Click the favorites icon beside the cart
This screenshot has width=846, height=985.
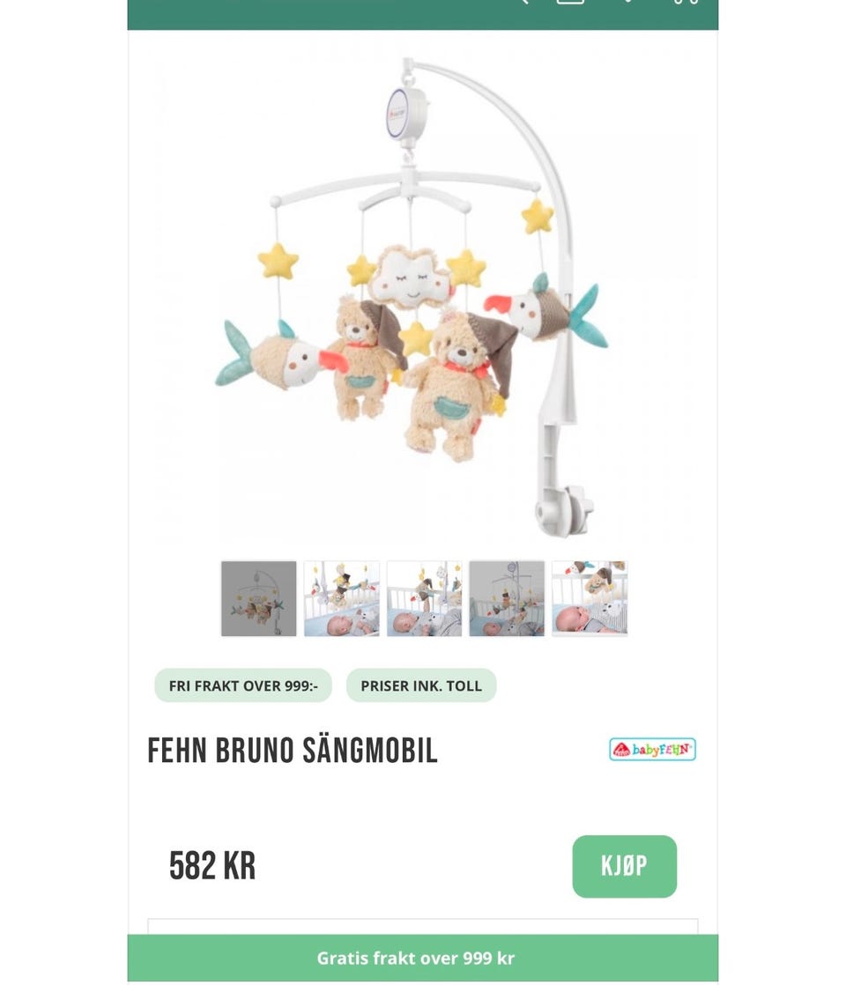point(627,2)
